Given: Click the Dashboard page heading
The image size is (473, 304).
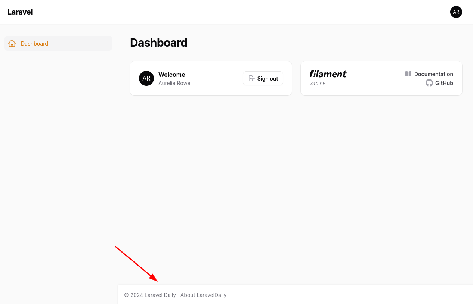Looking at the screenshot, I should point(158,43).
